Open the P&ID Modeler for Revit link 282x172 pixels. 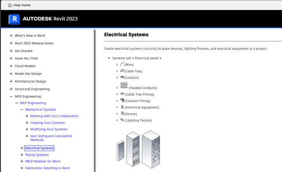click(43, 161)
